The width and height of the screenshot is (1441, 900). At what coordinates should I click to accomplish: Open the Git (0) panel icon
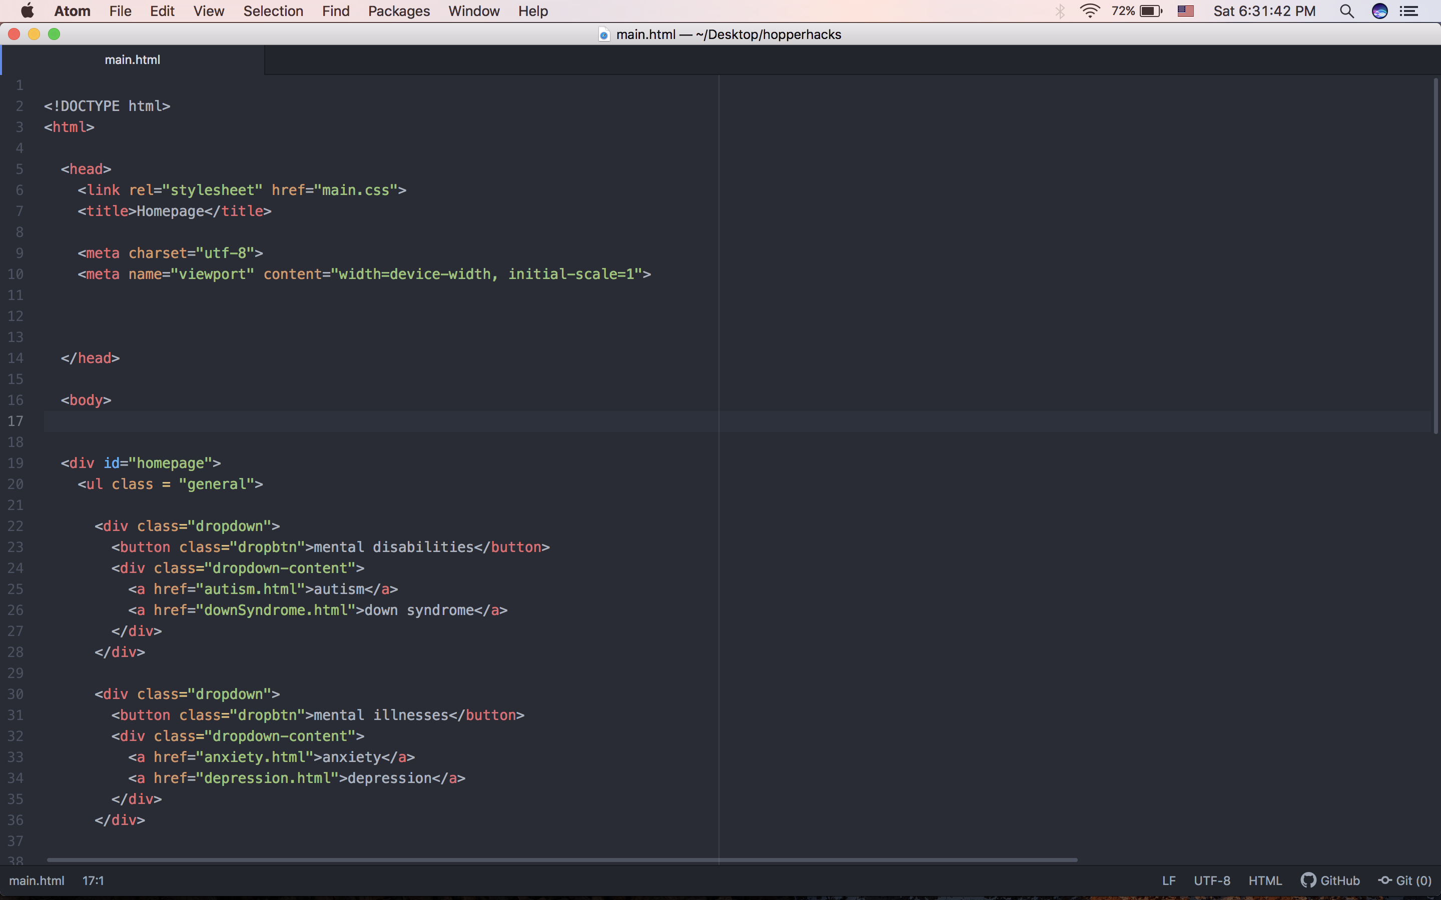coord(1385,880)
